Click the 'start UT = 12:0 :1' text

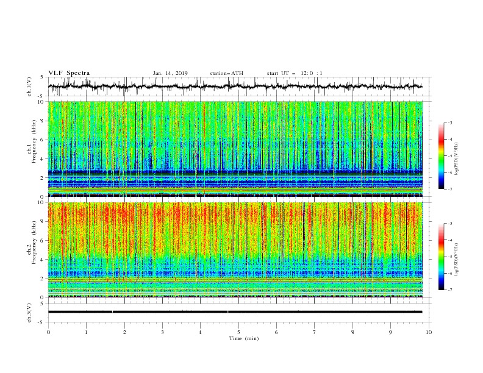coord(295,73)
